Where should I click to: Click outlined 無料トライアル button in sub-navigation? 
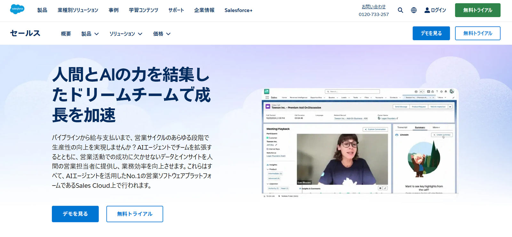[478, 33]
